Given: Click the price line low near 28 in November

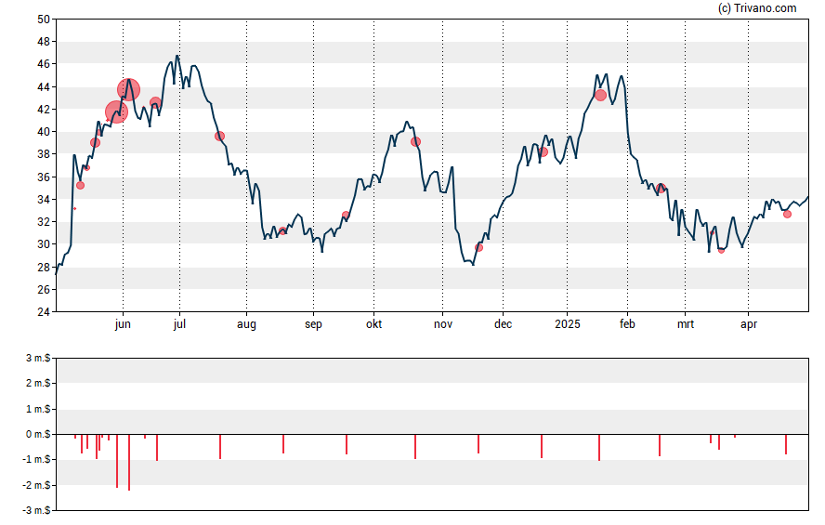Looking at the screenshot, I should pyautogui.click(x=473, y=264).
